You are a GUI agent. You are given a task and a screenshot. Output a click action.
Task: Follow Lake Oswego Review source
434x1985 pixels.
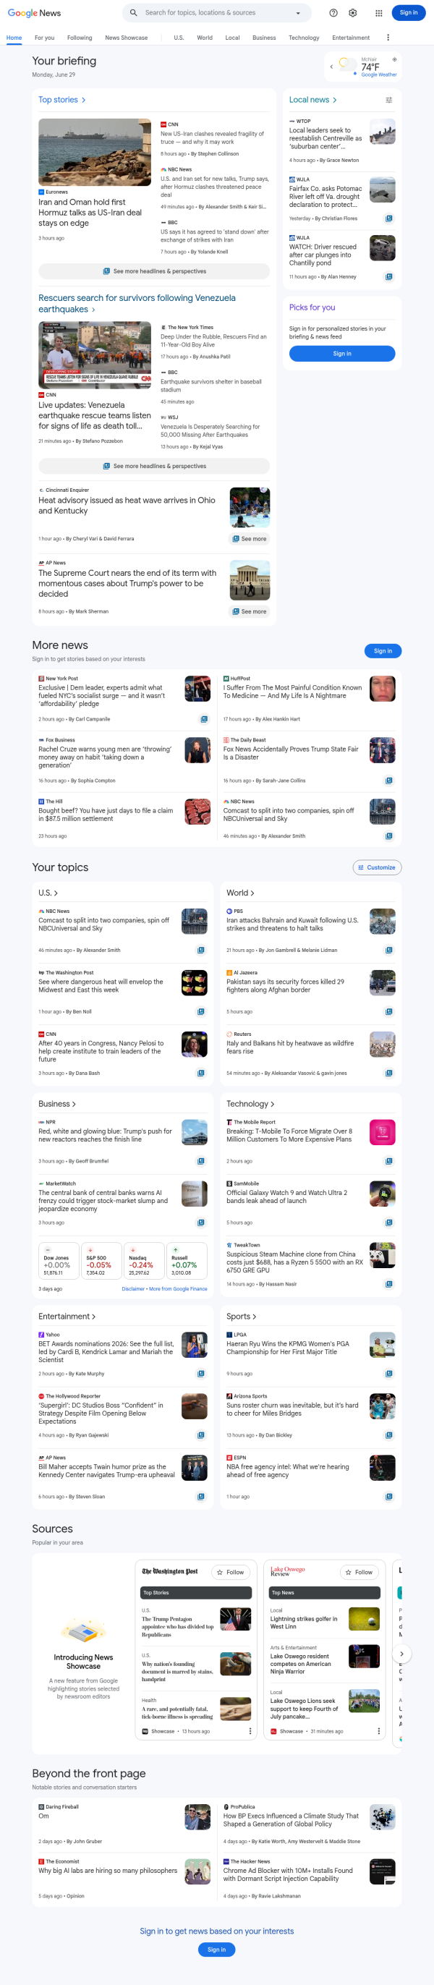359,1572
